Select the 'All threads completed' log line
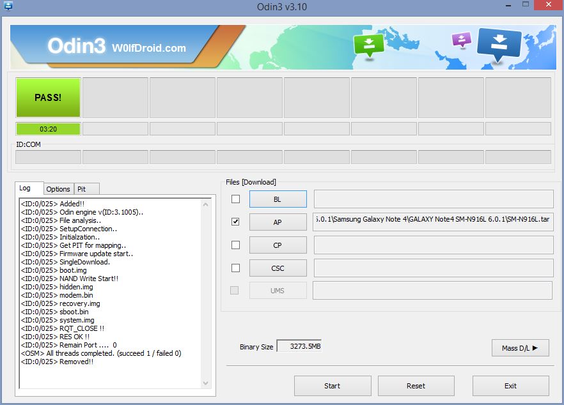 click(x=101, y=353)
